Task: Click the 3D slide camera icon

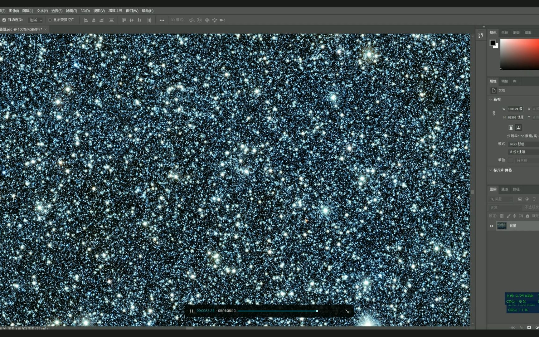Action: (215, 20)
